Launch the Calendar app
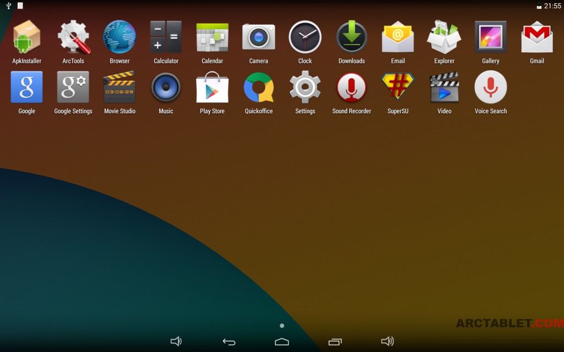 [212, 37]
